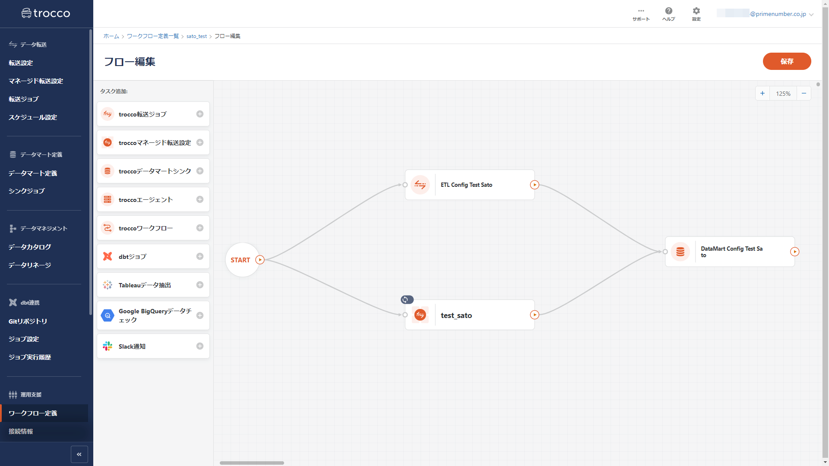Click the zoom in button to increase canvas size
829x466 pixels.
763,93
